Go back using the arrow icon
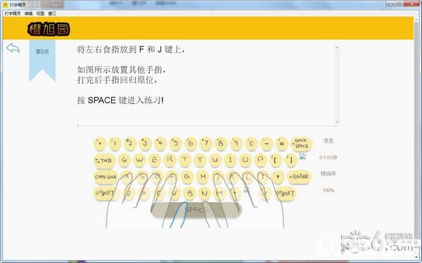Viewport: 422px width, 263px height. (x=13, y=48)
